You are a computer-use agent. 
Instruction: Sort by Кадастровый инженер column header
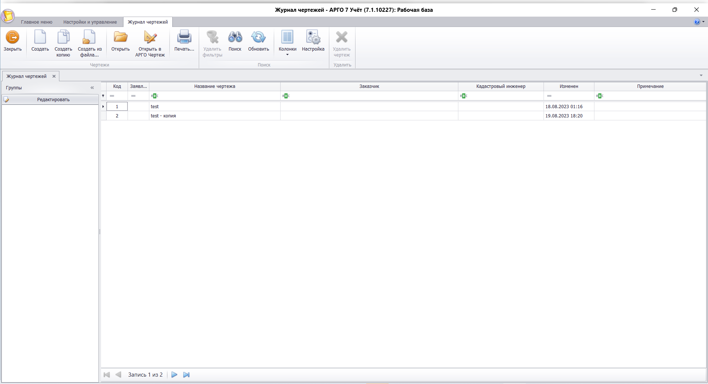(x=501, y=86)
